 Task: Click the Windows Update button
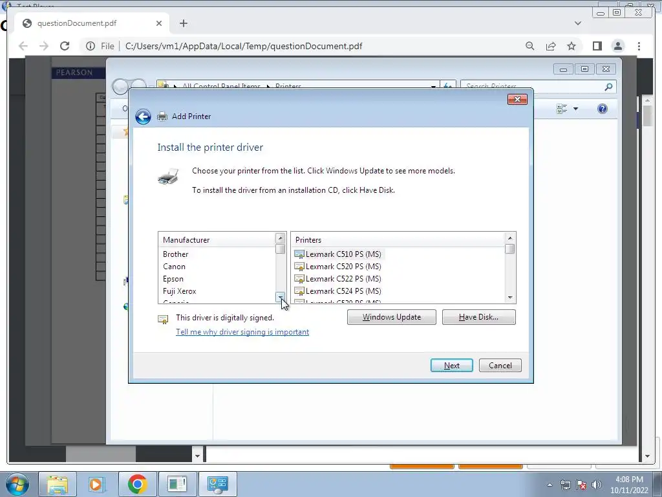391,317
